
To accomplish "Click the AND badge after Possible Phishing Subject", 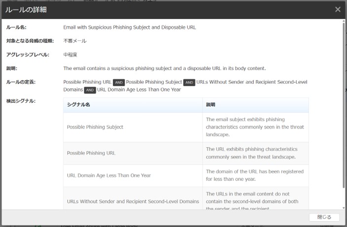I will pos(189,82).
